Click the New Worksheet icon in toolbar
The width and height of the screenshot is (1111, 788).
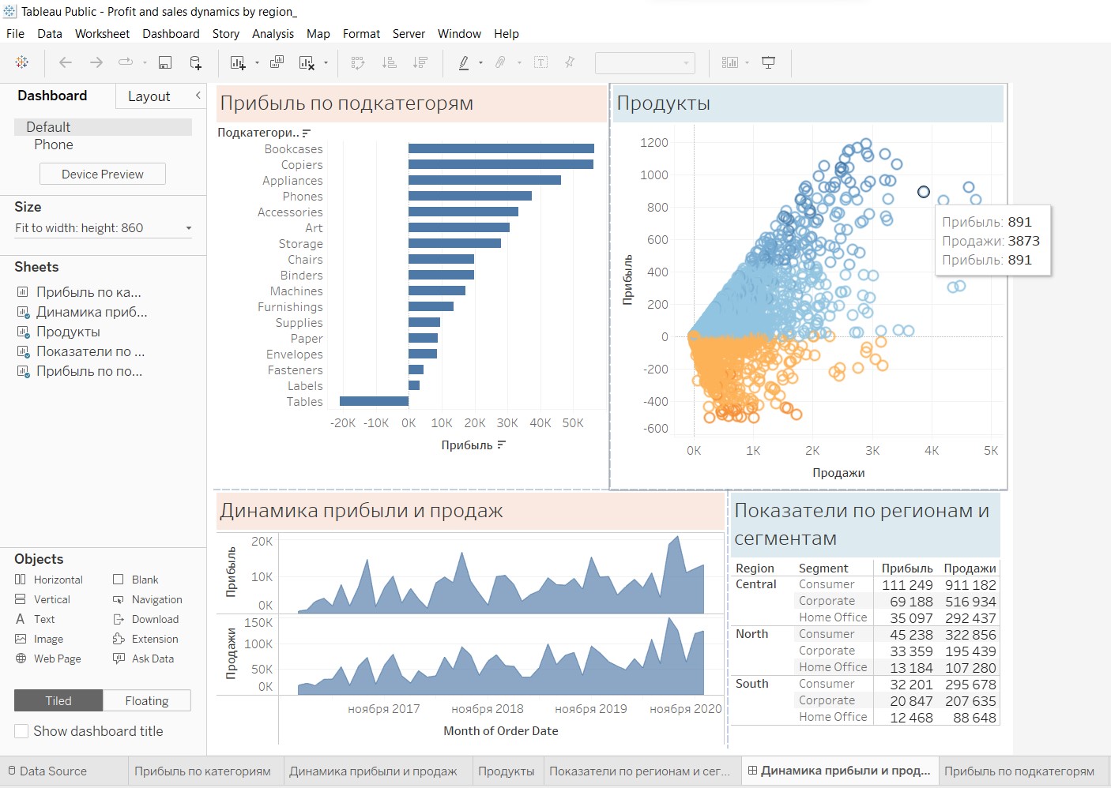click(239, 62)
